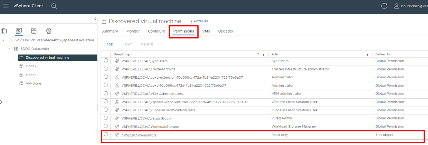
Task: Select radio button for VSPHERE.LOCAL\WorkloadStorage
Action: (x=106, y=126)
